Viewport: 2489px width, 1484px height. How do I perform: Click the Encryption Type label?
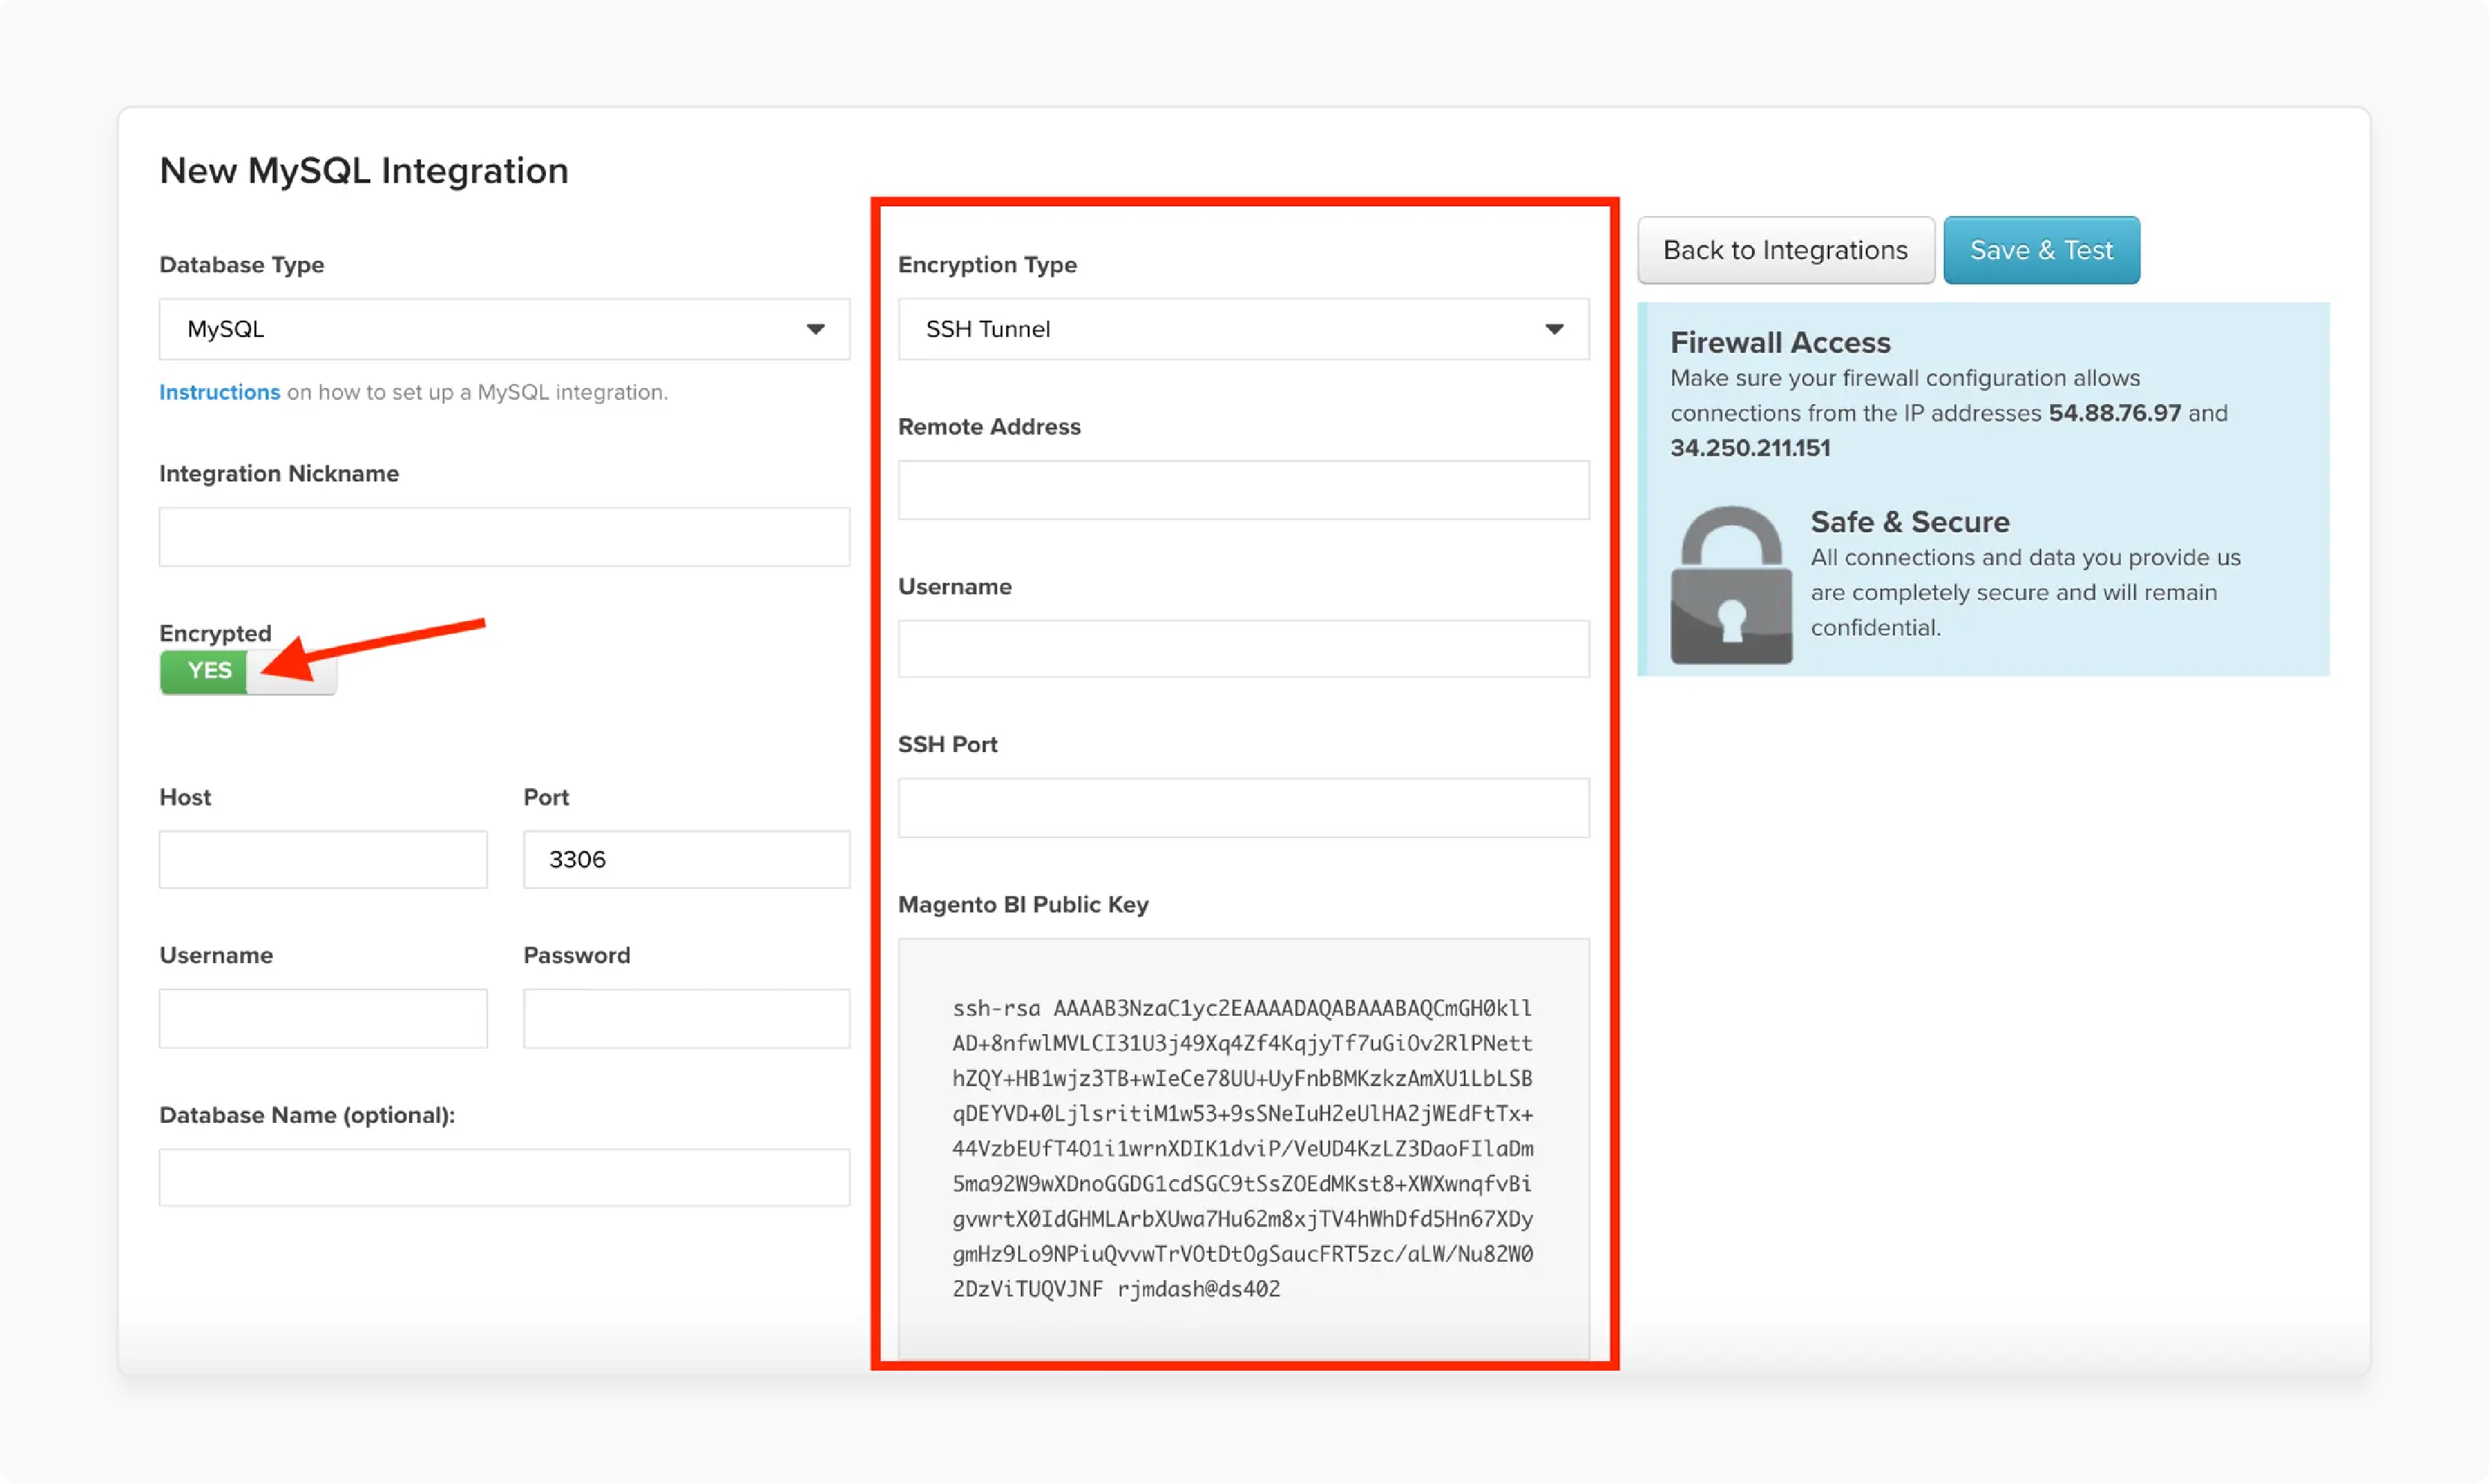click(987, 265)
